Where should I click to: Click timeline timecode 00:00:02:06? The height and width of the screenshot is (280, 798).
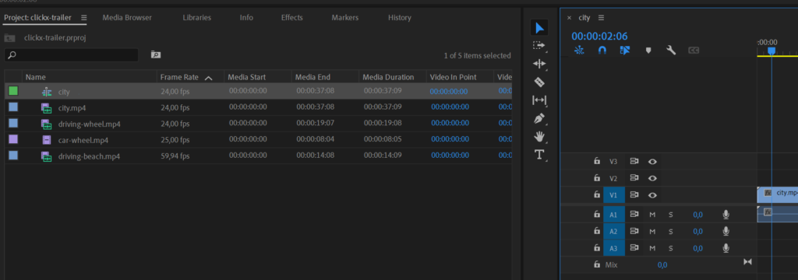(x=599, y=36)
